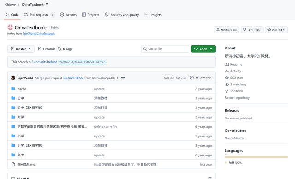Open the 'delete some file' commit message

point(106,127)
